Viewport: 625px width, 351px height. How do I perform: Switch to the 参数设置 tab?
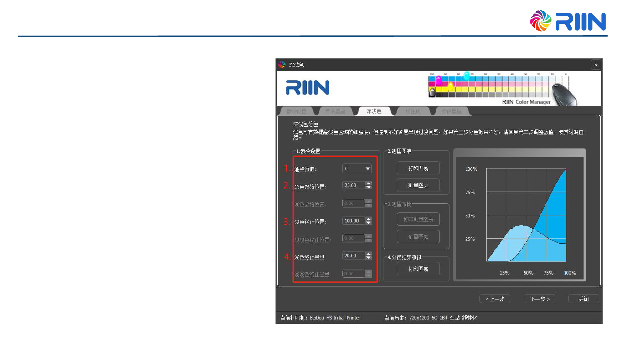296,111
